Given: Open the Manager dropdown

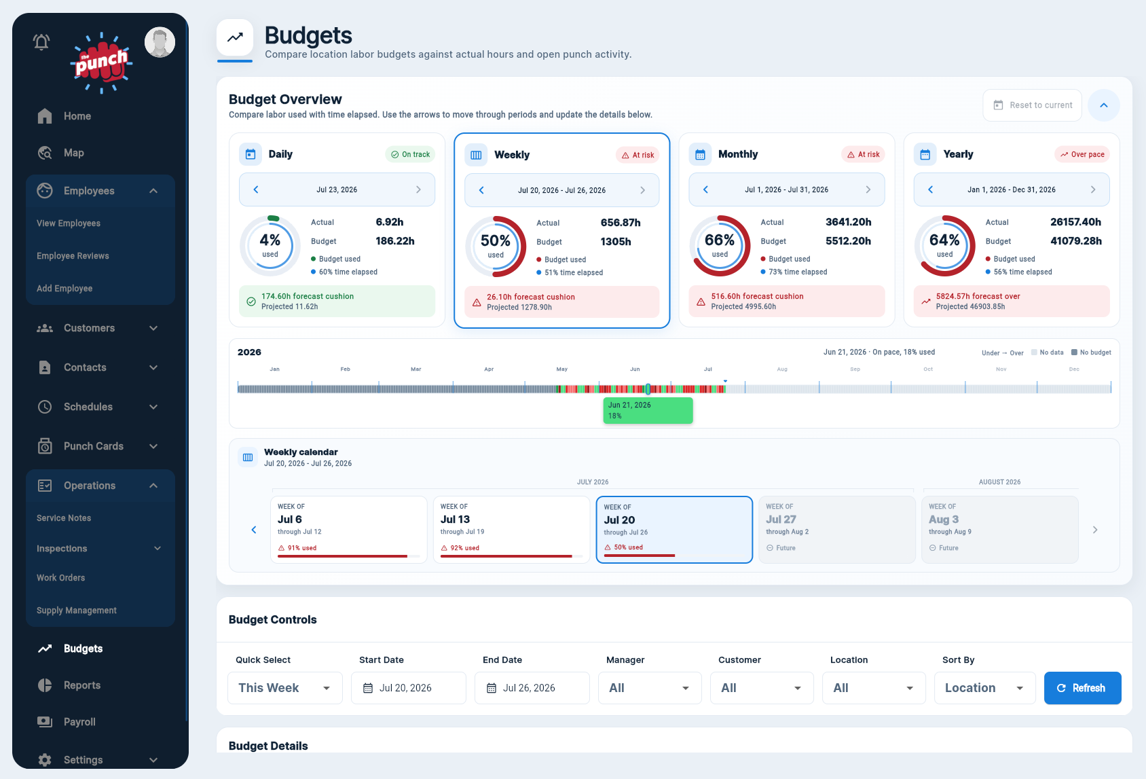Looking at the screenshot, I should [650, 688].
